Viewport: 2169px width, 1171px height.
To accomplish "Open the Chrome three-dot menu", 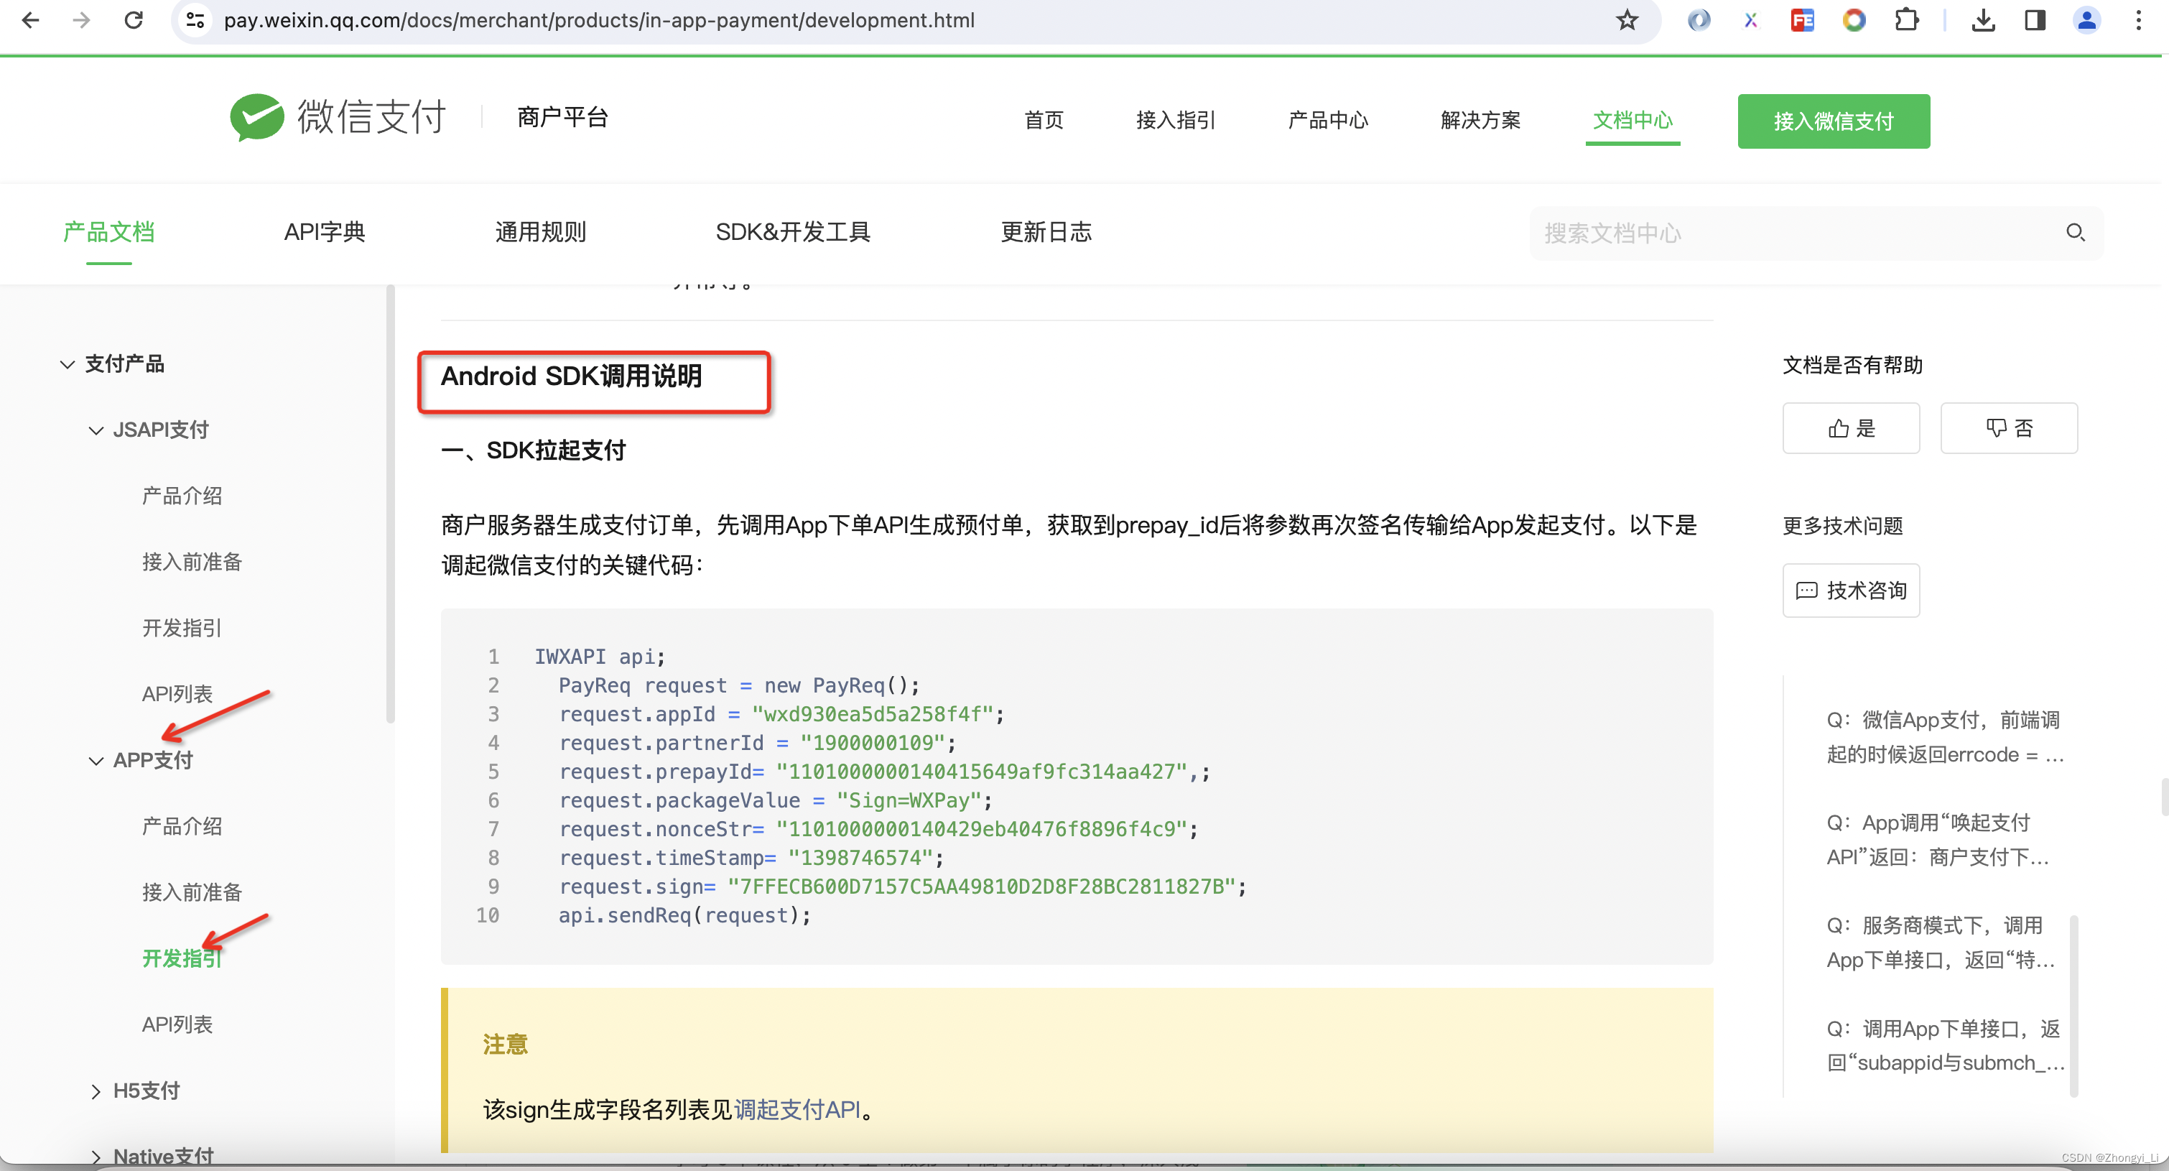I will coord(2138,19).
